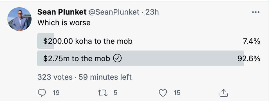Image resolution: width=269 pixels, height=101 pixels.
Task: Click the 5 retweets count
Action: 115,93
